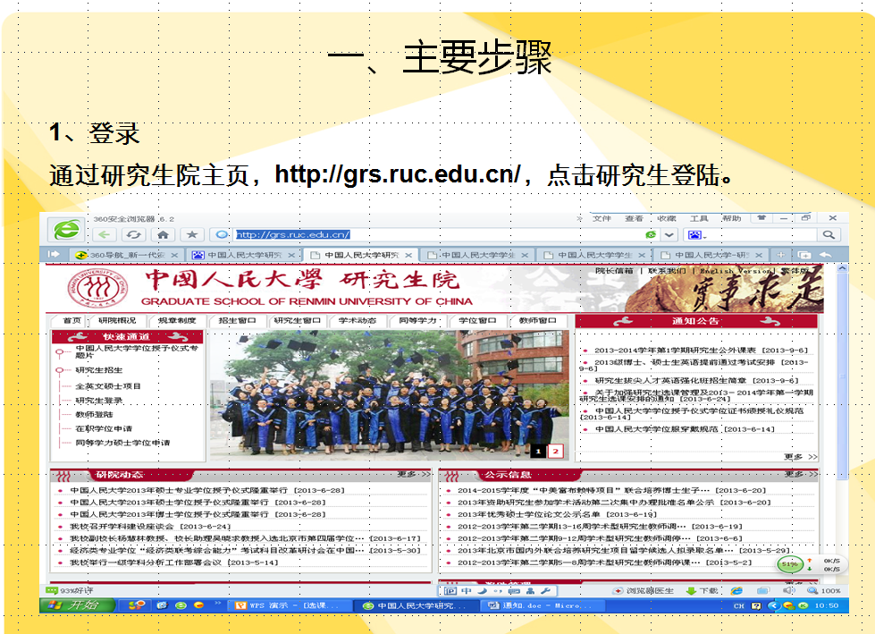Click the taskbar clock showing 10:50
875x634 pixels.
[x=827, y=605]
